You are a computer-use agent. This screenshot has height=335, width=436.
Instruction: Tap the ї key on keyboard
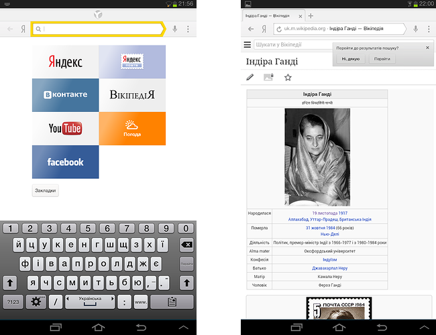coord(163,245)
